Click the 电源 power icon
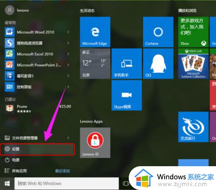 (7, 160)
